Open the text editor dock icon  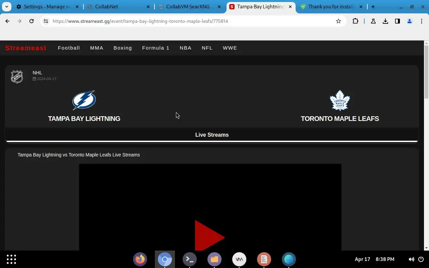coord(264,259)
